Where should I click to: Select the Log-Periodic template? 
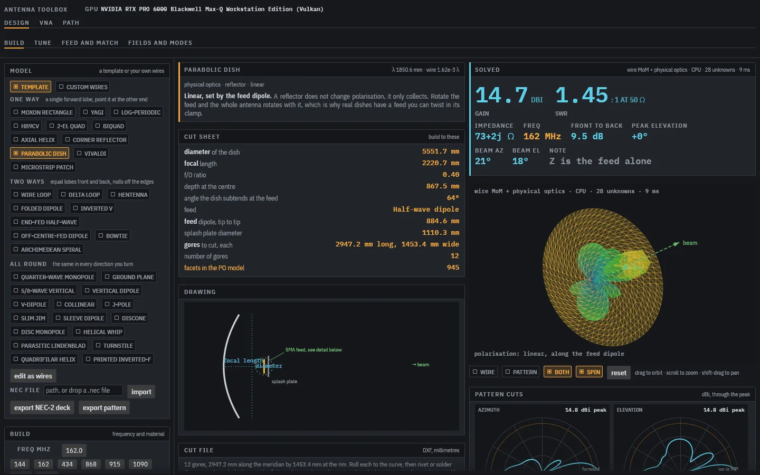pos(137,112)
